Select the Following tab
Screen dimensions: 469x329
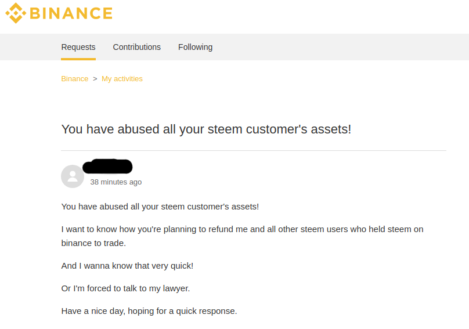[195, 47]
